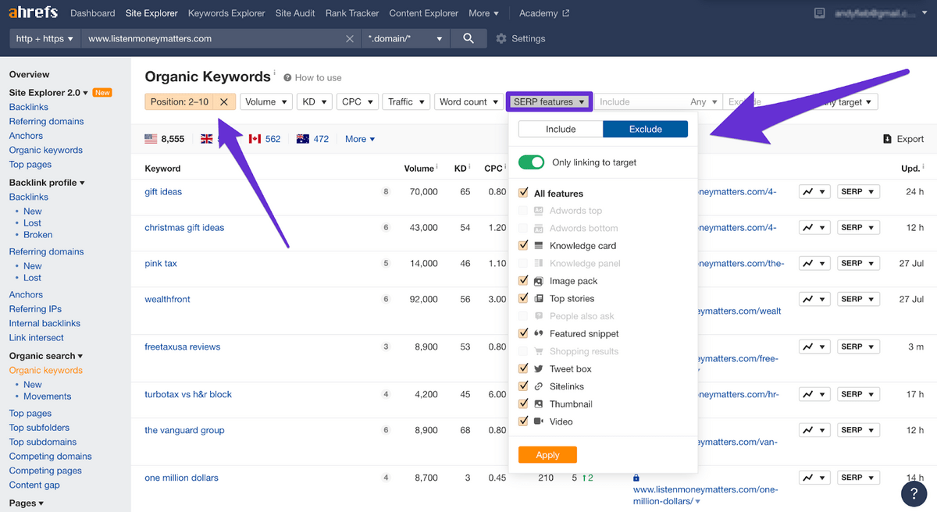Uncheck the Video checkbox
Viewport: 937px width, 512px height.
(x=523, y=421)
